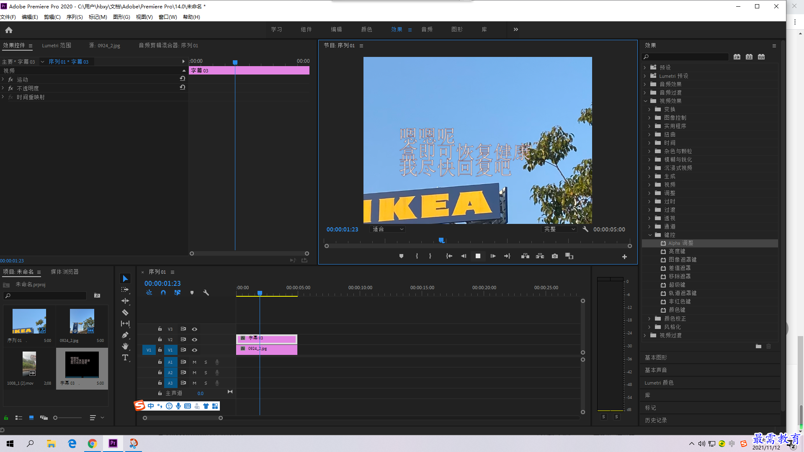Image resolution: width=804 pixels, height=452 pixels.
Task: Open playback resolution dropdown 完整
Action: click(x=560, y=229)
